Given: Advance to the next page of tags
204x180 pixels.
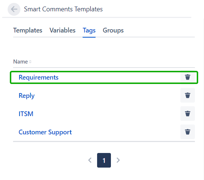Looking at the screenshot, I should tap(118, 160).
